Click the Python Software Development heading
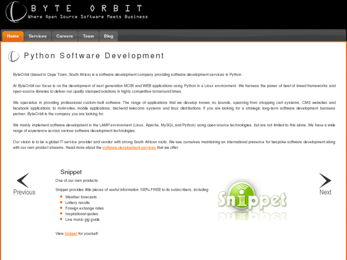Image resolution: width=347 pixels, height=260 pixels. click(x=94, y=55)
